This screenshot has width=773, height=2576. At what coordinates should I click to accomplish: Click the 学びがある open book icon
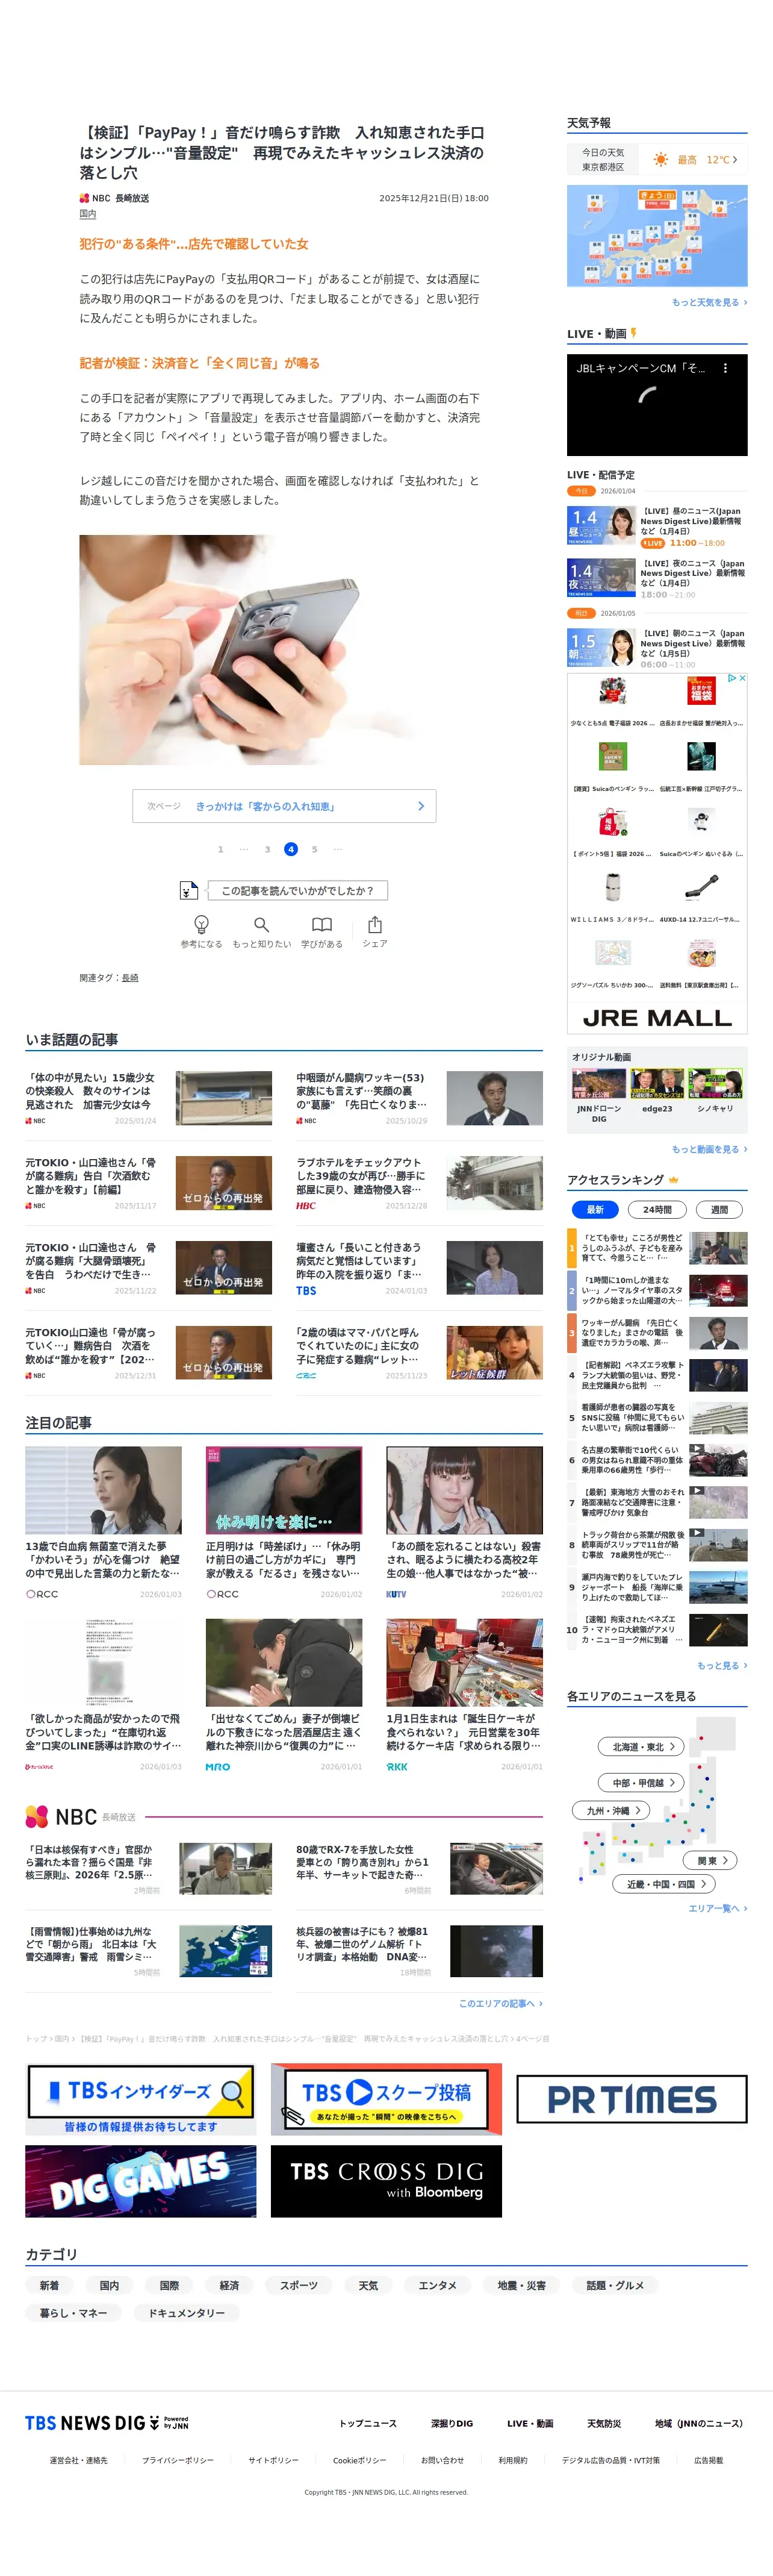[321, 924]
